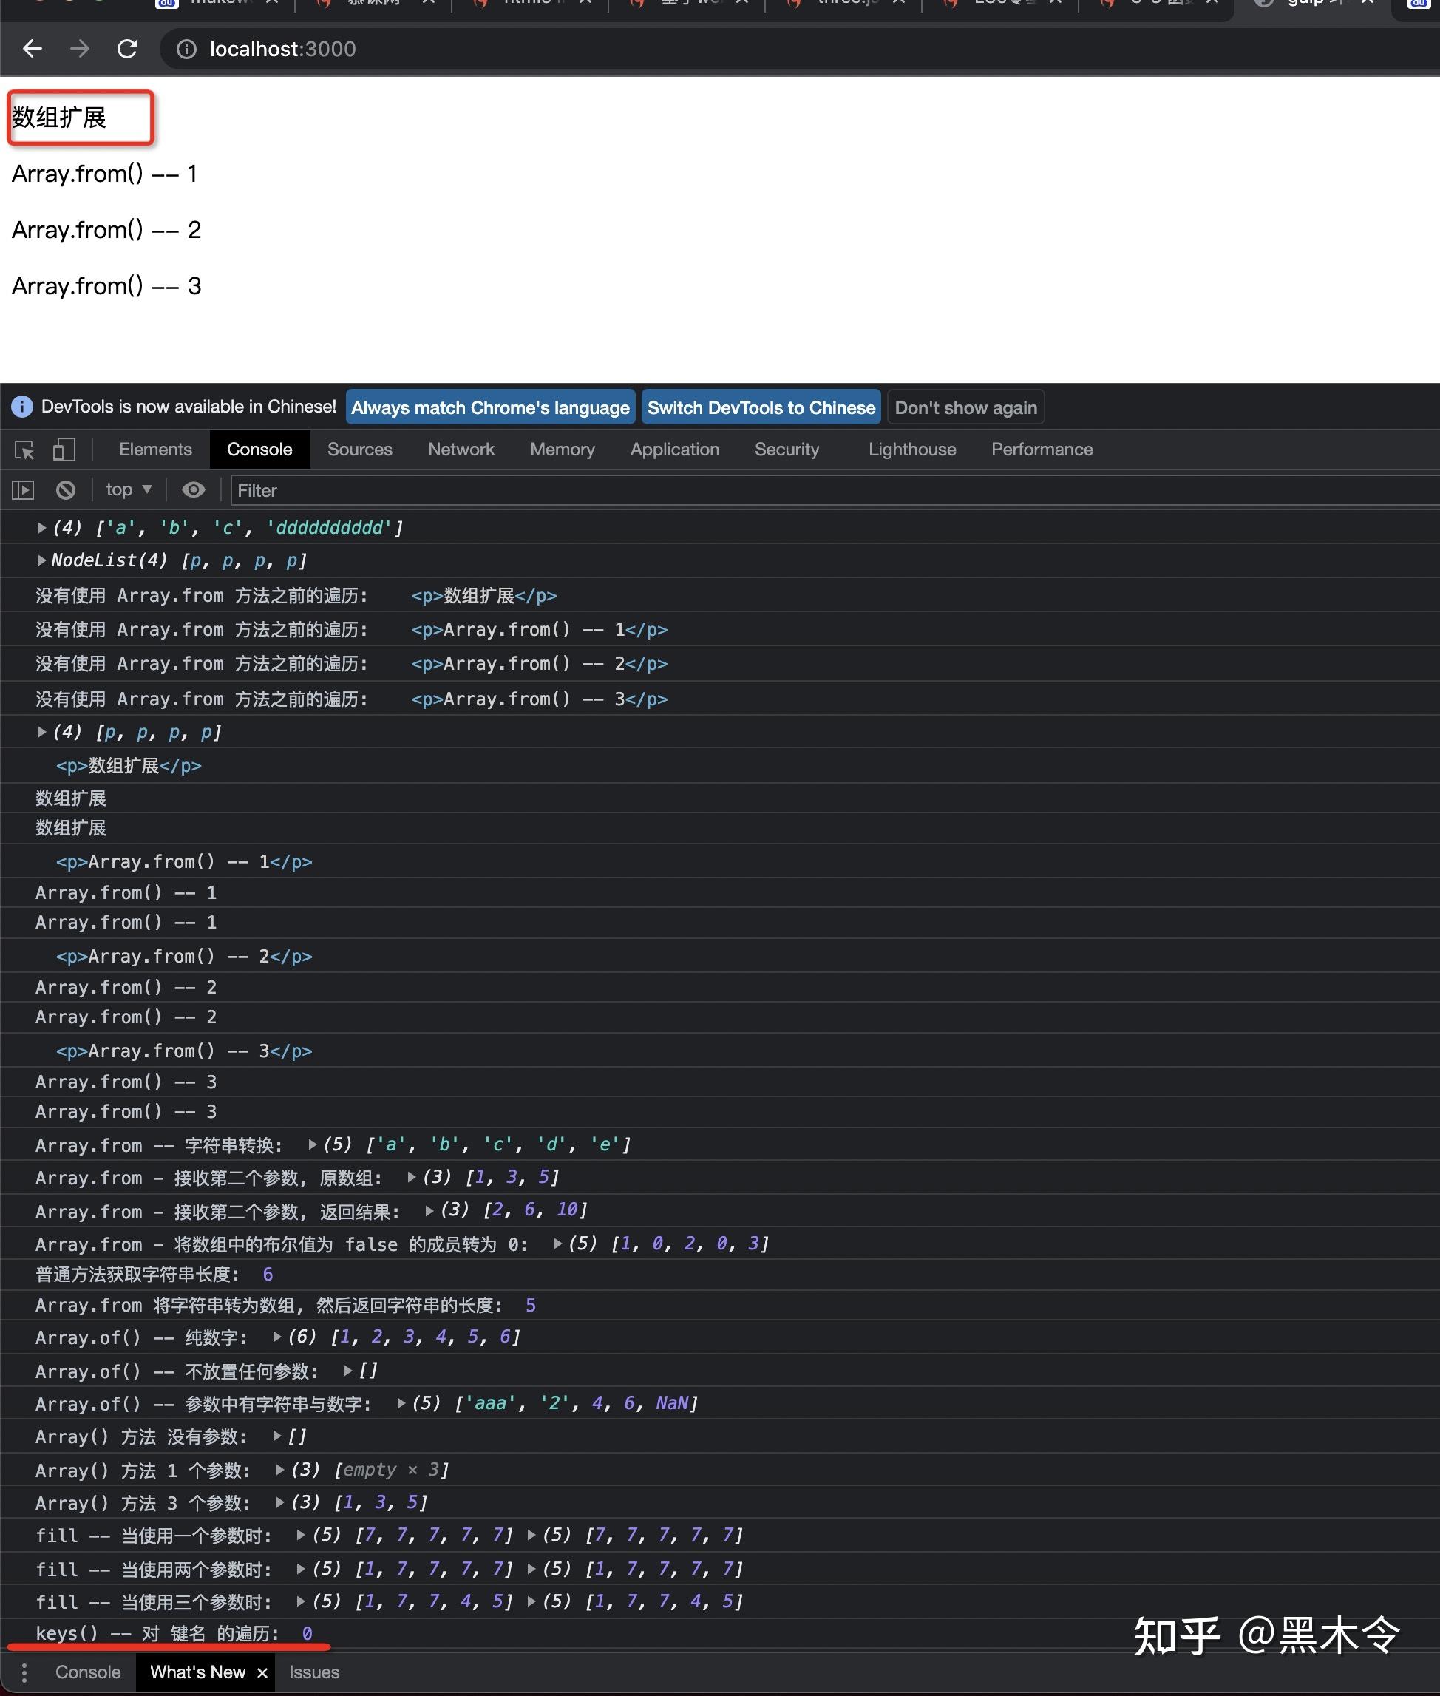Open the DevTools drawer three-dot menu

coord(24,1672)
